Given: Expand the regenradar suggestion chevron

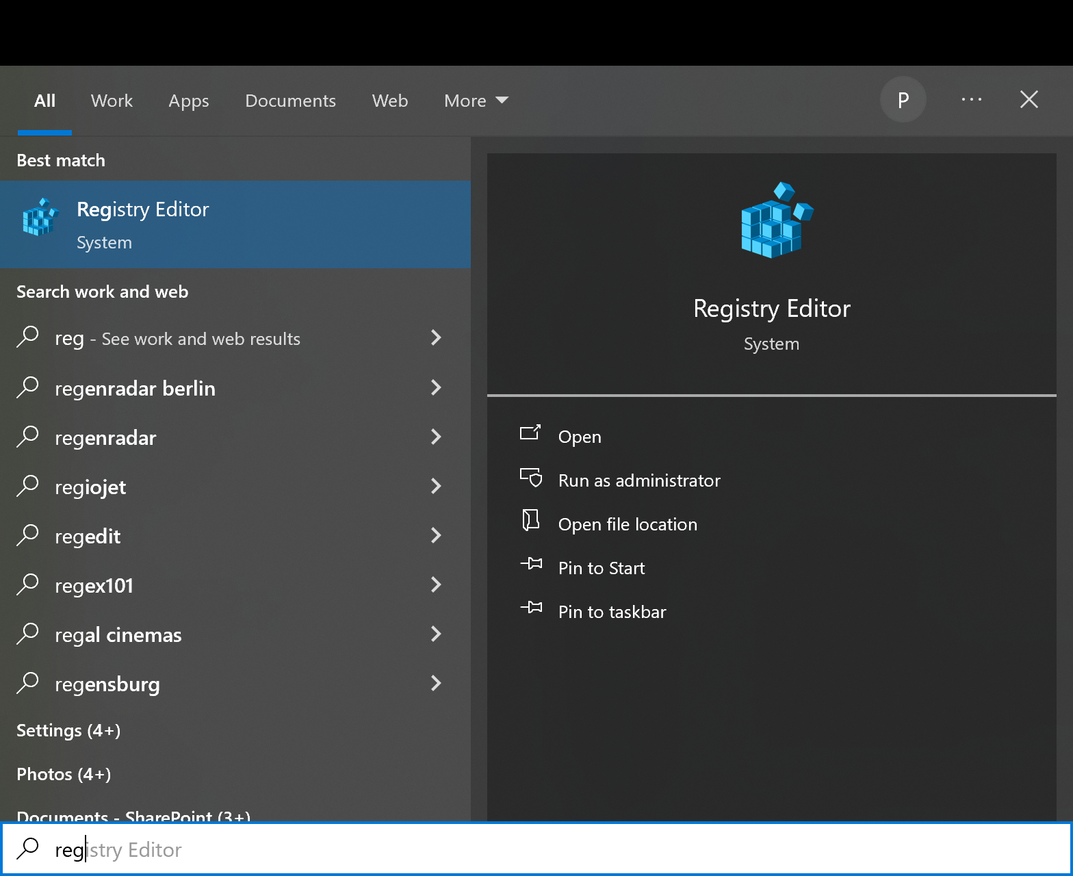Looking at the screenshot, I should pyautogui.click(x=436, y=437).
